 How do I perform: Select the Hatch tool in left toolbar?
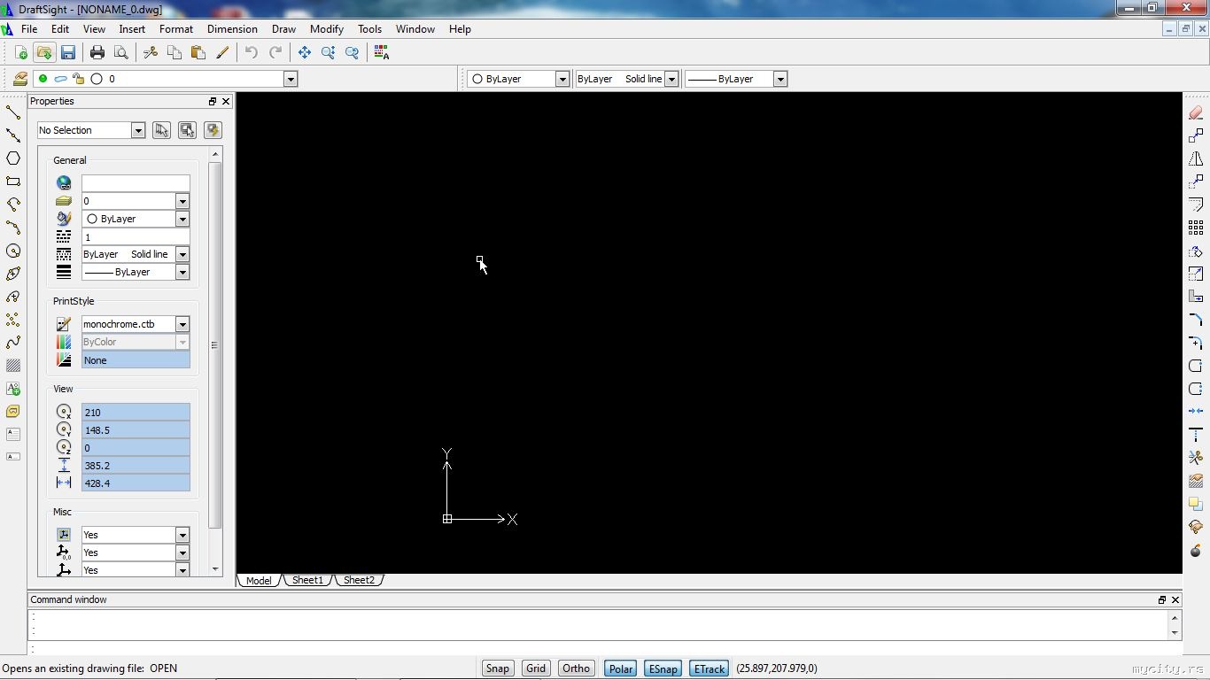coord(13,366)
